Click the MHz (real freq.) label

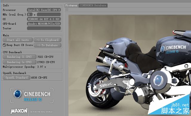[x=14, y=15]
